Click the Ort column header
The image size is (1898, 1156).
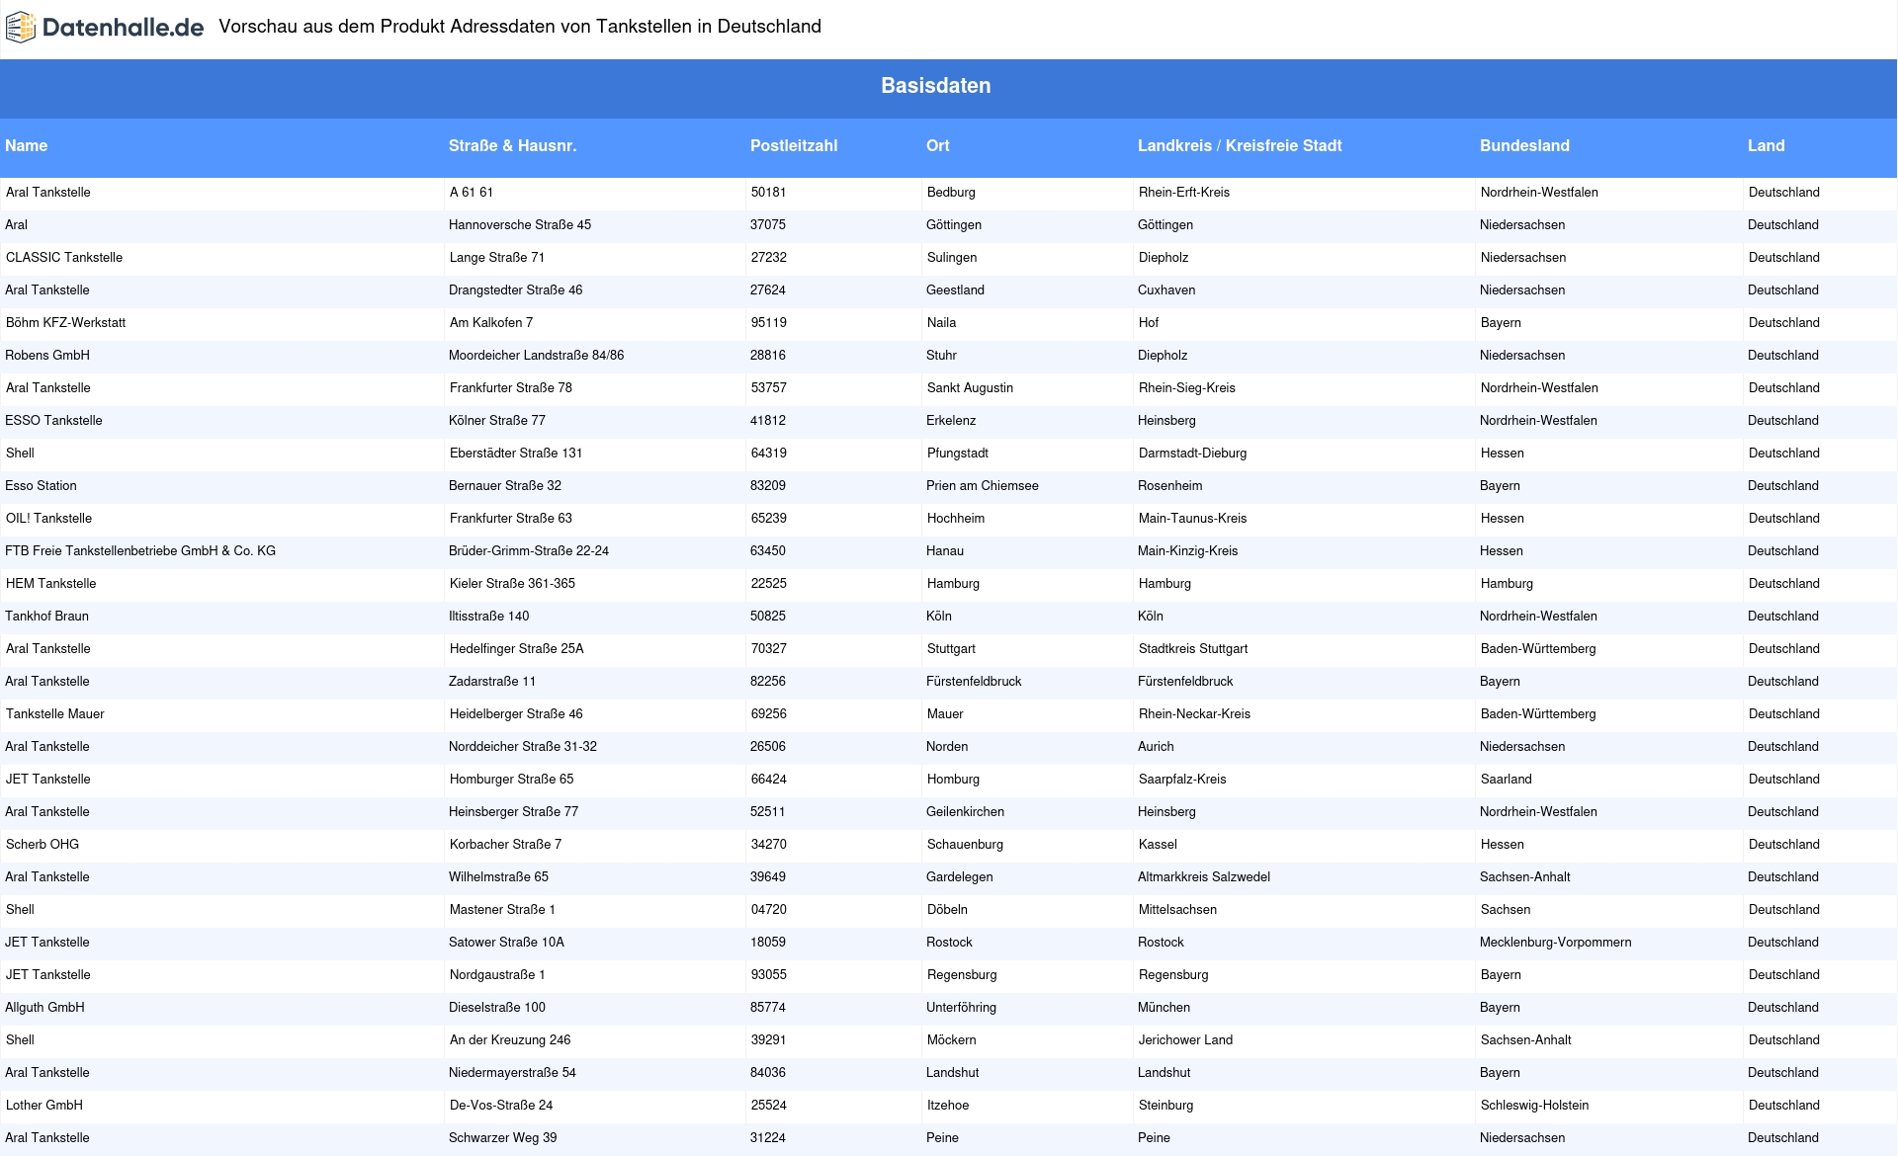coord(937,146)
